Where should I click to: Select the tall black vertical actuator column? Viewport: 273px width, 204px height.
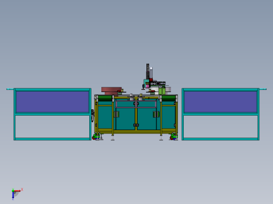coord(148,72)
